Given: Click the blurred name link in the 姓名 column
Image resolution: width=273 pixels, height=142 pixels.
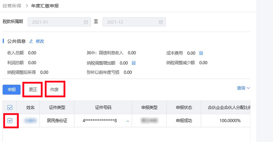Looking at the screenshot, I should tap(30, 120).
